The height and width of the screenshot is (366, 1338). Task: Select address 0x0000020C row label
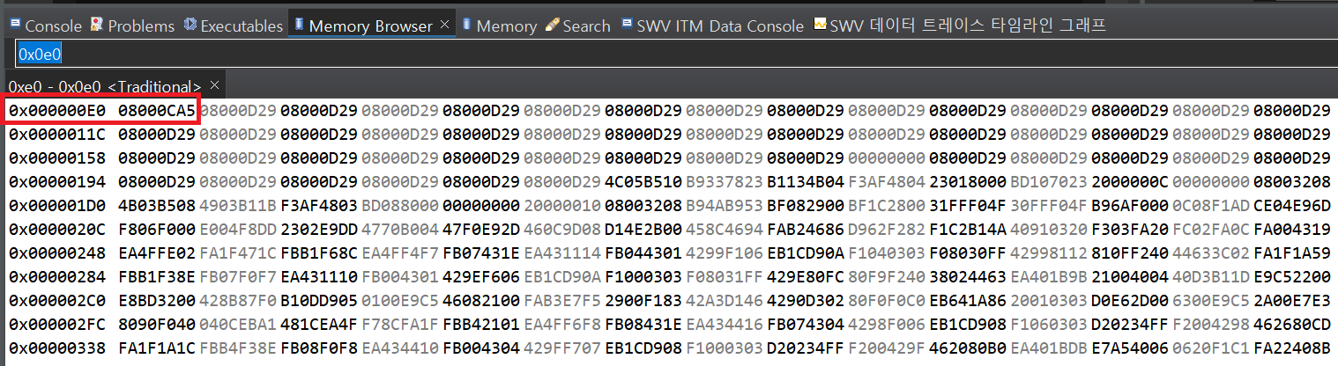57,230
